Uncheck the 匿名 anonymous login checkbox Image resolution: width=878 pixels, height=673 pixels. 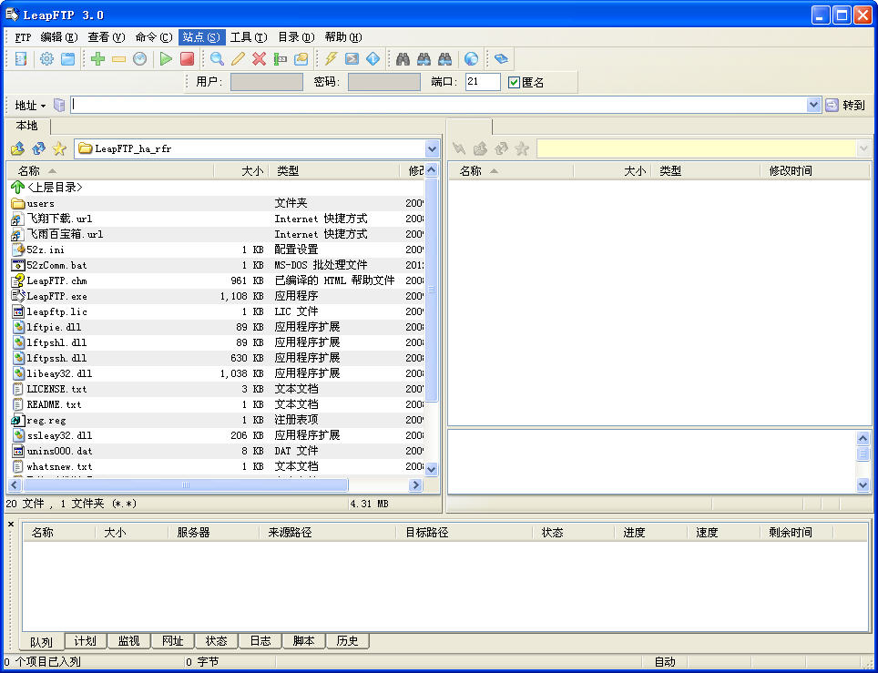click(x=514, y=82)
